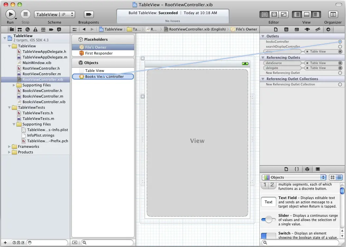Toggle the Utilities pane in View buttons

click(x=316, y=14)
